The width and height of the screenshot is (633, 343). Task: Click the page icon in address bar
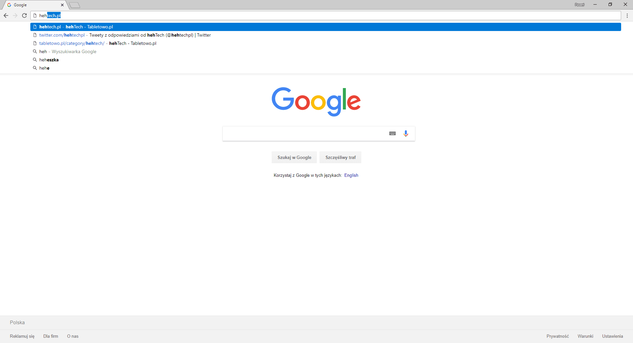point(35,16)
